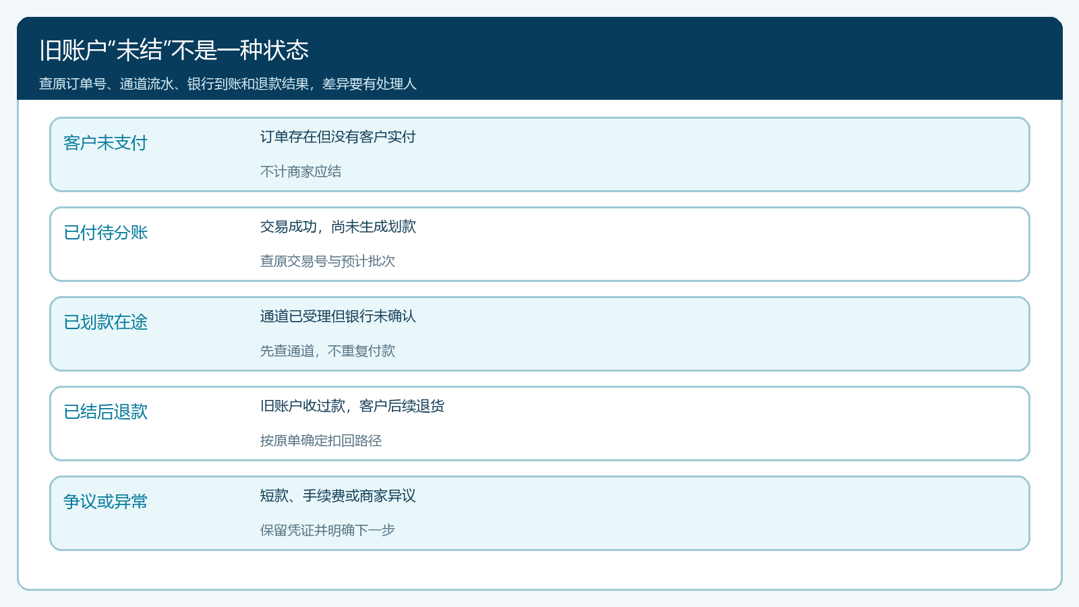Screen dimensions: 1079x607
Task: Click the note 按原单确定扣回路径
Action: click(321, 440)
